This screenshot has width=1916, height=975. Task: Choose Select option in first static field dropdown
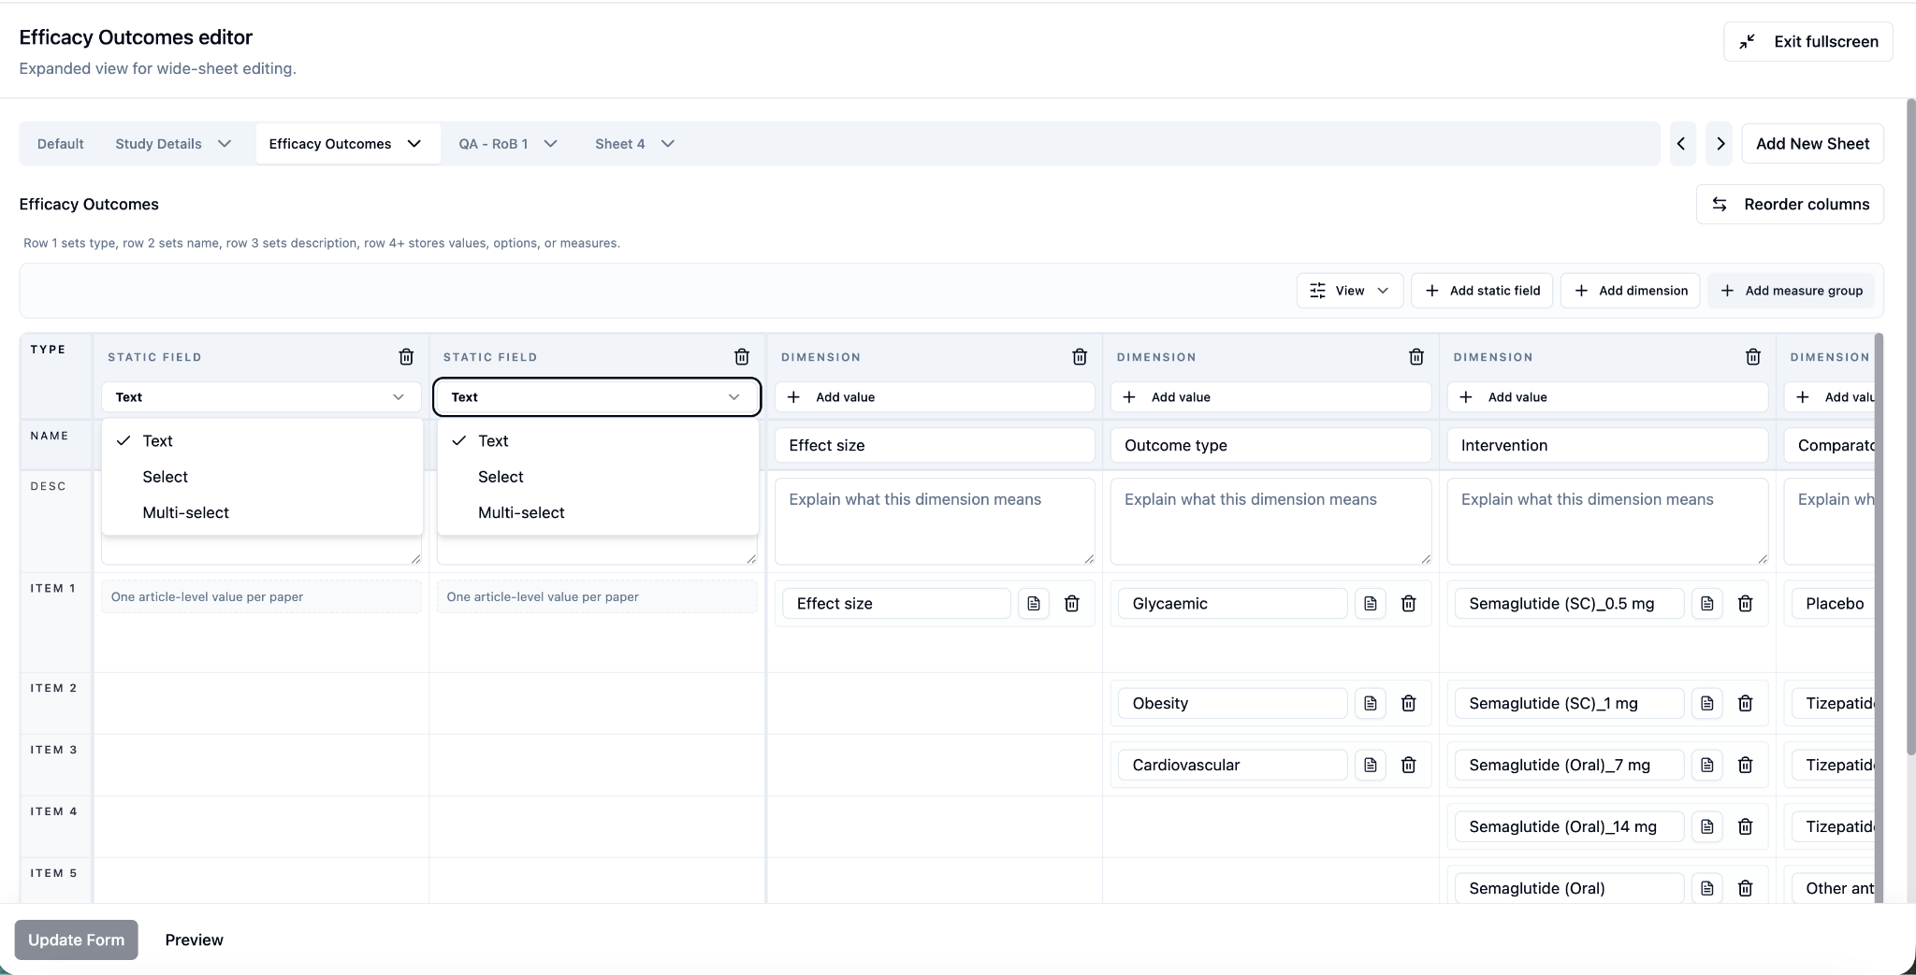click(x=166, y=477)
